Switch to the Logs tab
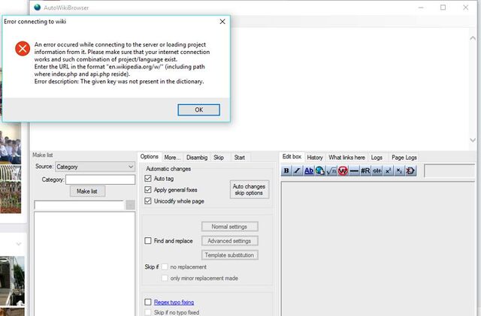The height and width of the screenshot is (316, 481). tap(377, 158)
